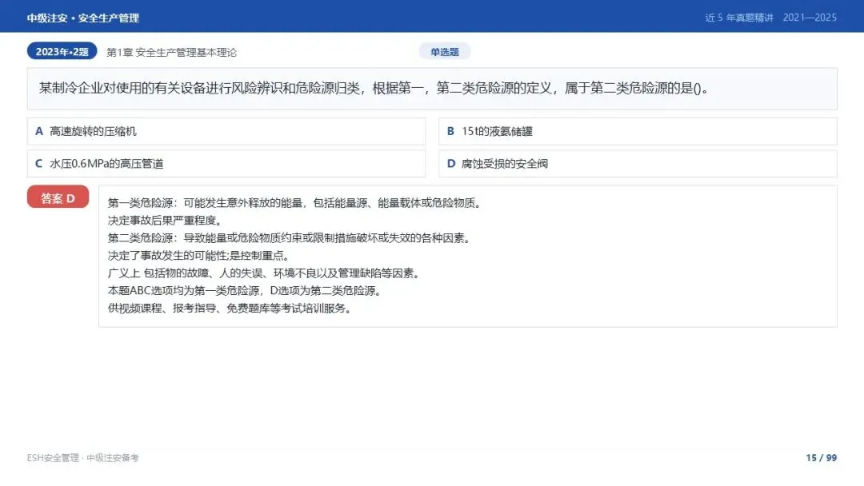Click the chapter label 第1章 安全生产管理基本理论

click(x=171, y=52)
